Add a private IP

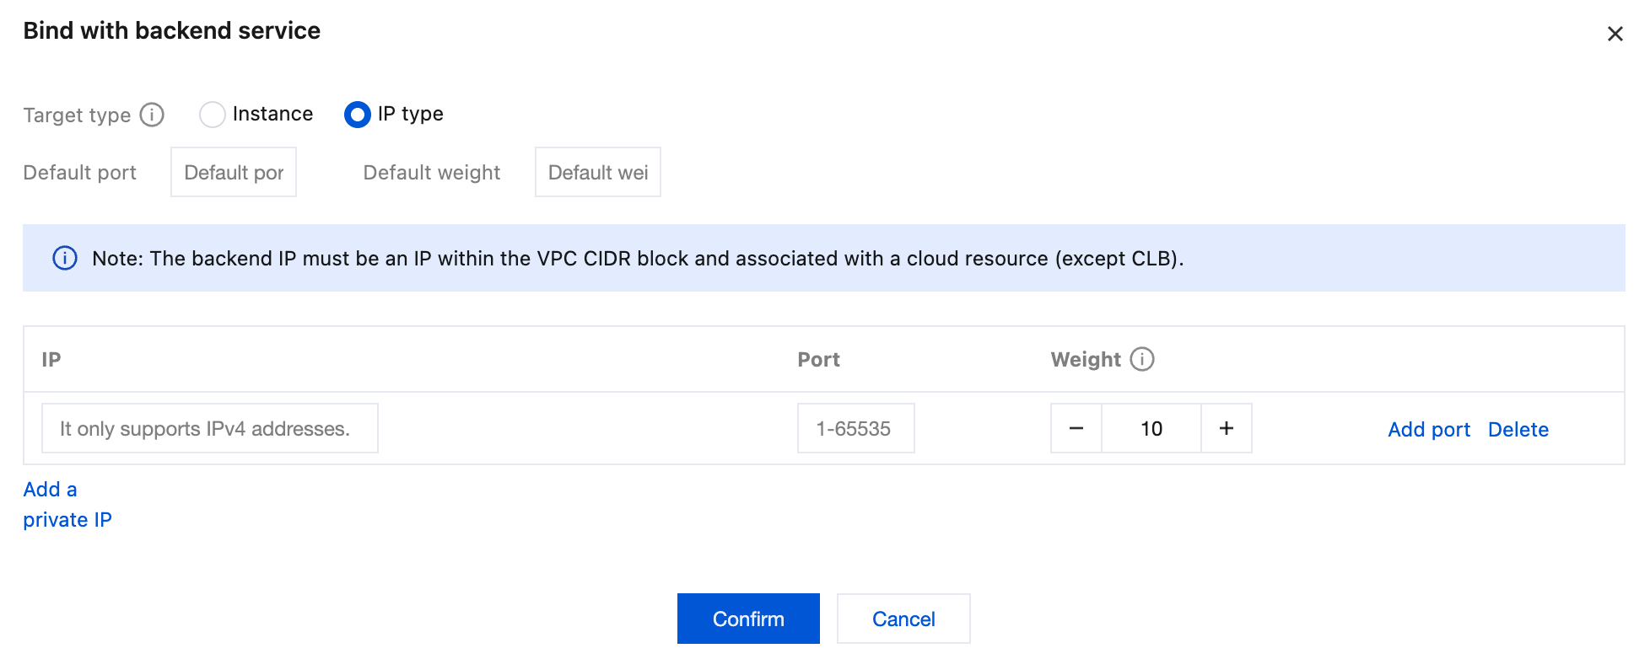point(67,505)
